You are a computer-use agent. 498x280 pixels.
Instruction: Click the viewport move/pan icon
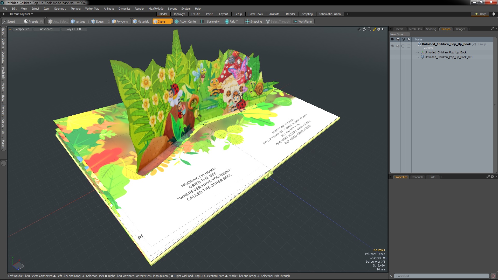359,29
